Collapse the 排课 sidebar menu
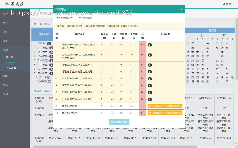 click(x=15, y=50)
